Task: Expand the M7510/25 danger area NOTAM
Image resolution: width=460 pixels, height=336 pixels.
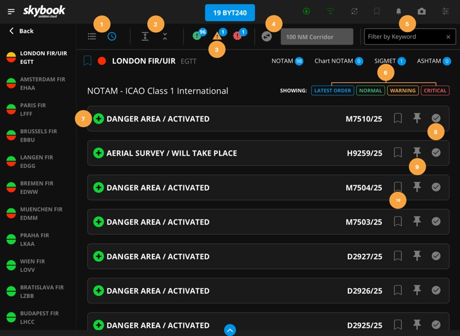Action: [x=98, y=119]
